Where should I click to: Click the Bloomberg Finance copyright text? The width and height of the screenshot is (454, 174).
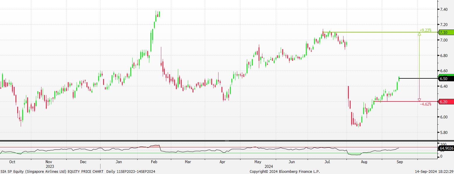[x=285, y=171]
